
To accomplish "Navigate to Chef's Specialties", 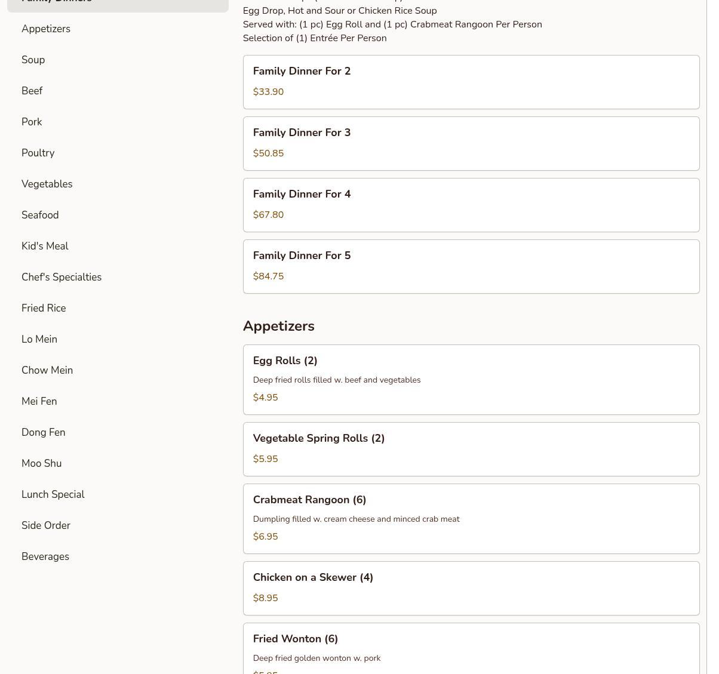I will point(62,277).
